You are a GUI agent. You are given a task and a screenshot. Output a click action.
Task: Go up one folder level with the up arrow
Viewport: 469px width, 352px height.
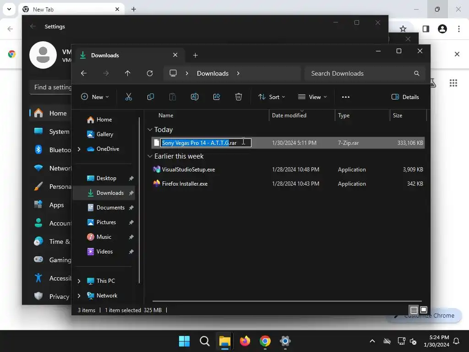pos(128,73)
